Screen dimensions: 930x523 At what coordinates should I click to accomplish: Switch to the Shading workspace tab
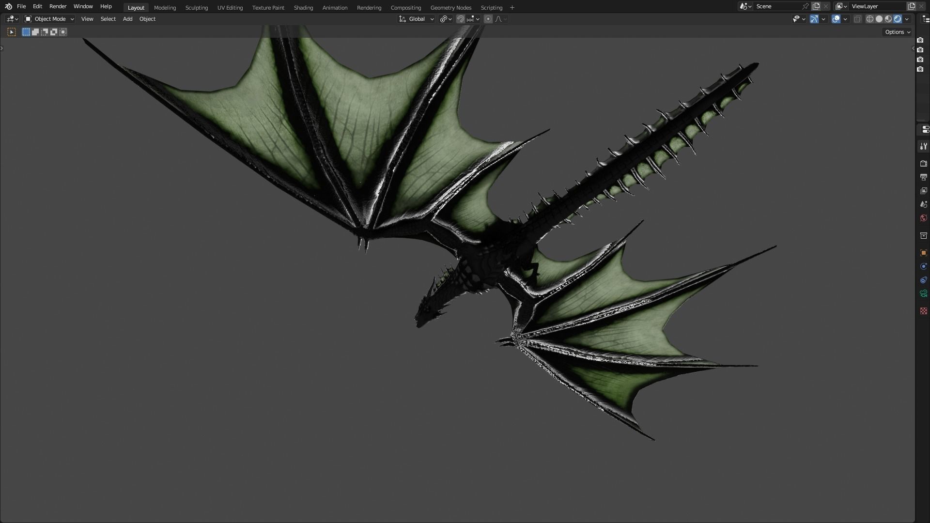click(x=303, y=7)
